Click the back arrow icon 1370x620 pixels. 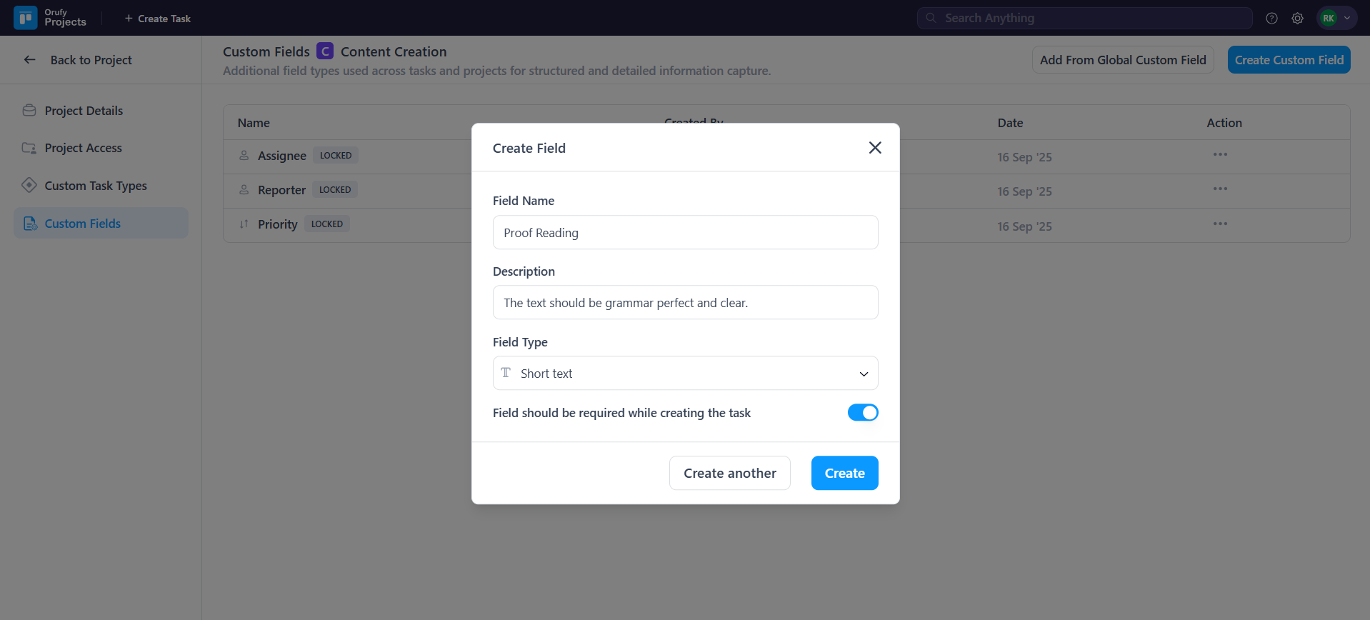(x=30, y=60)
